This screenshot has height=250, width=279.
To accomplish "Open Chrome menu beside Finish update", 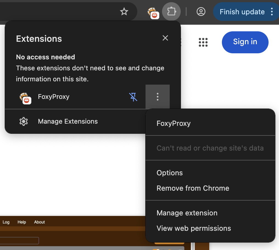I will coord(272,12).
